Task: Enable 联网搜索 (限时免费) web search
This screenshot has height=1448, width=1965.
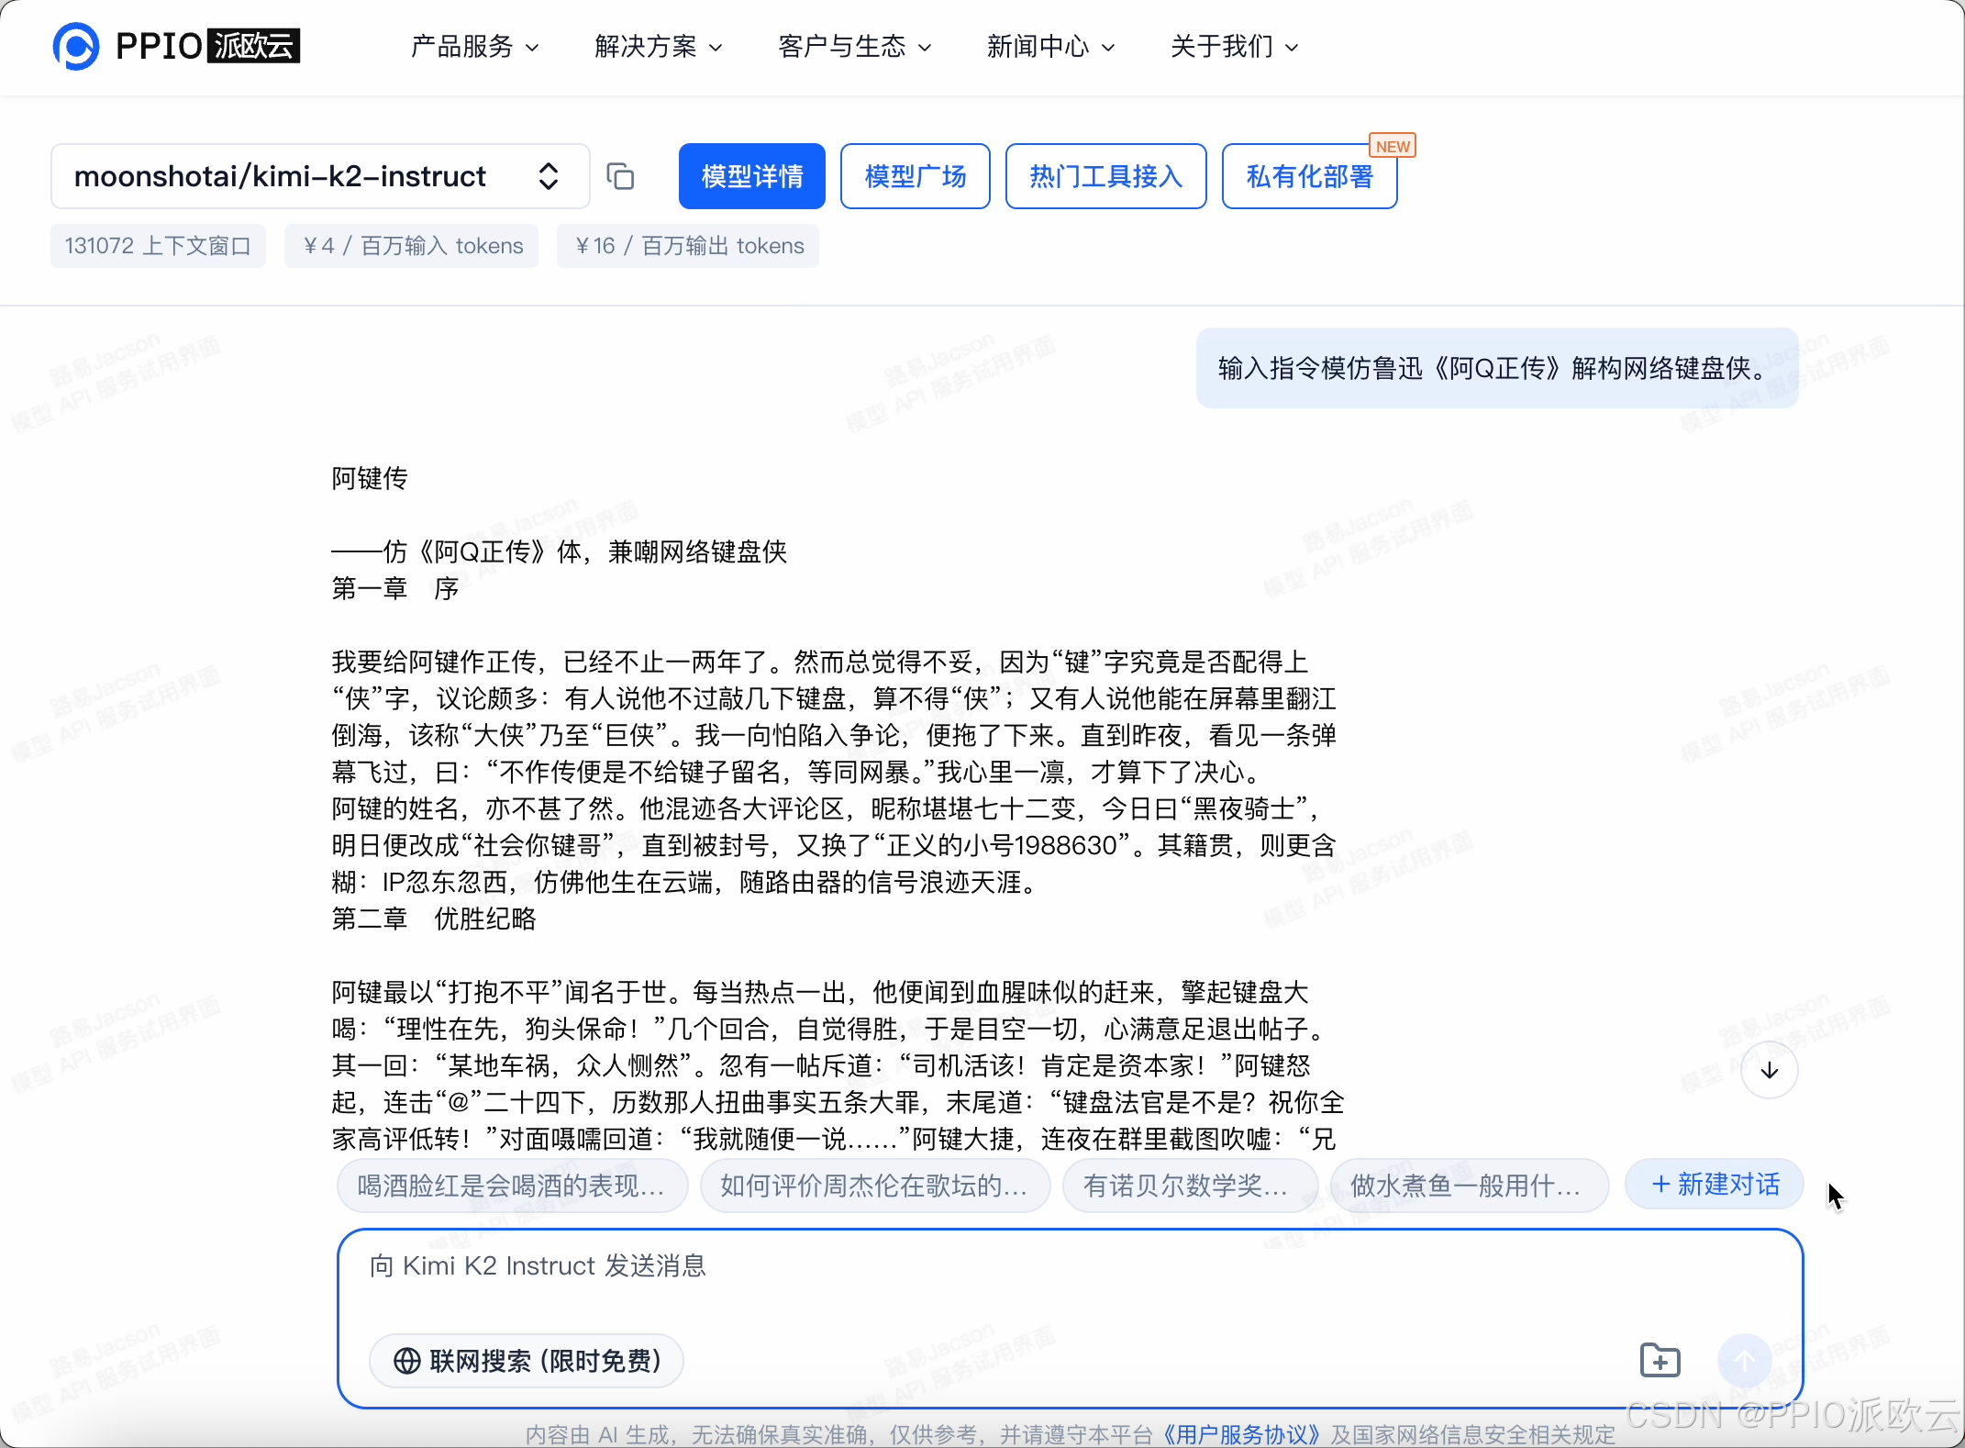Action: [526, 1361]
